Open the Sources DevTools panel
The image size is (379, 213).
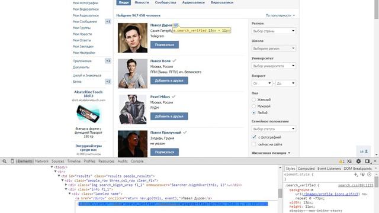58,161
